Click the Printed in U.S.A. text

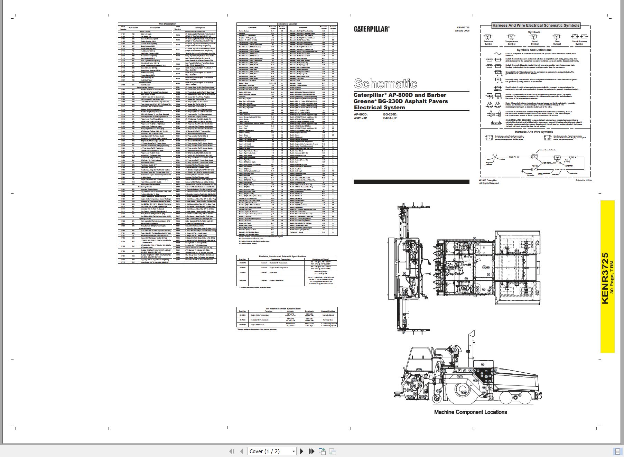tap(584, 180)
